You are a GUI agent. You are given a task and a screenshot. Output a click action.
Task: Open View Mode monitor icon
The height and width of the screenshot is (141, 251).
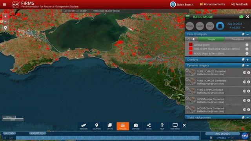point(175,126)
